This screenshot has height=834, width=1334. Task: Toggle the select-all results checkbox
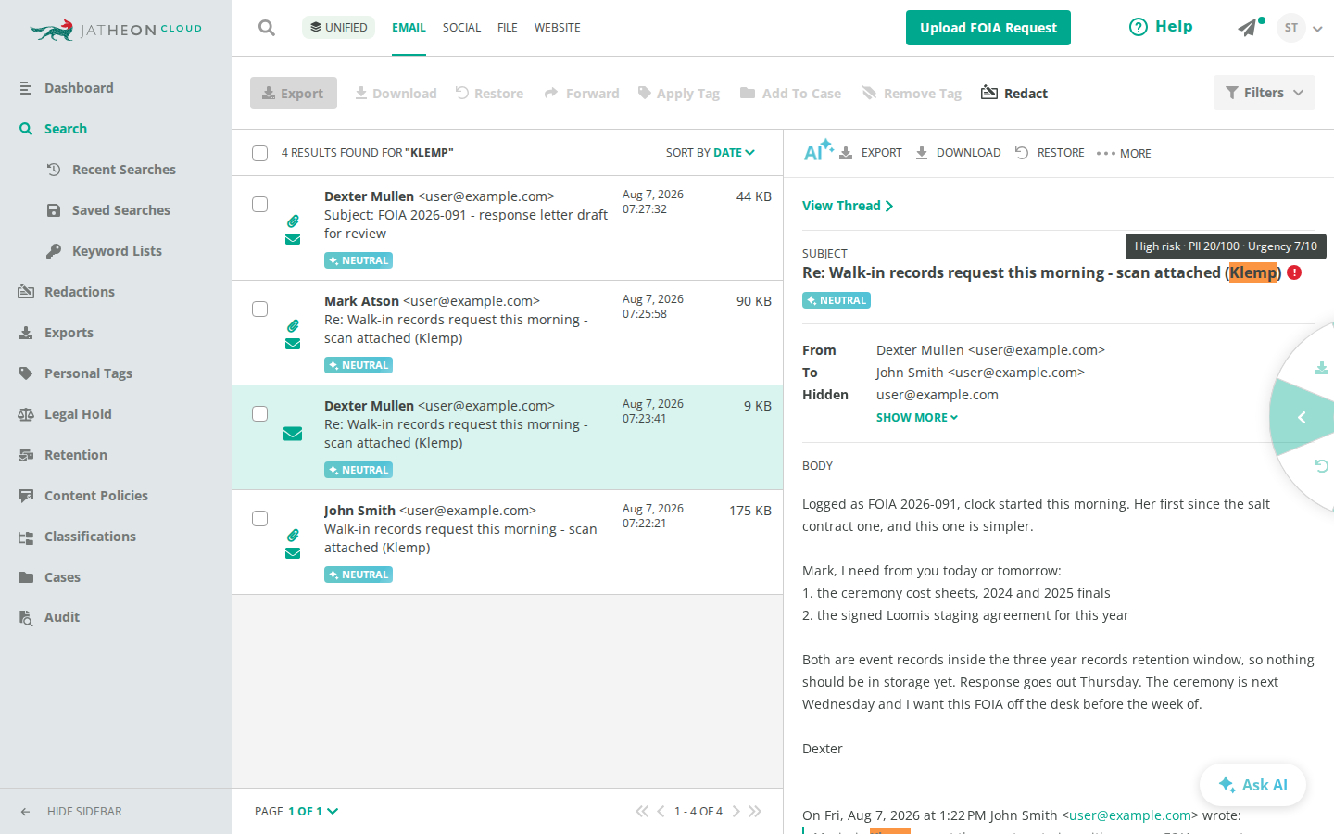coord(260,153)
